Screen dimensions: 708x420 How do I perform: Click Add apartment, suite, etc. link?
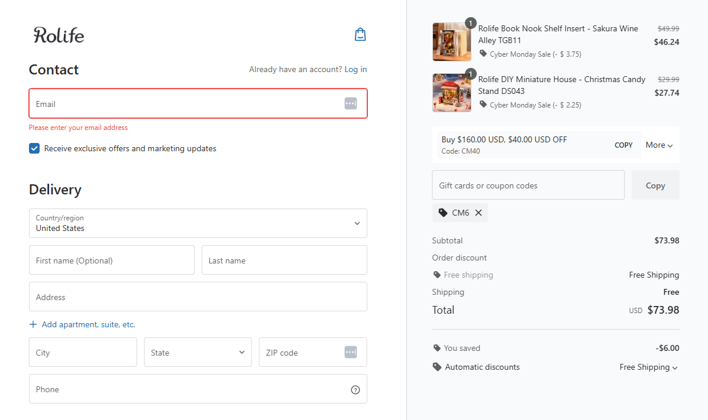click(89, 324)
